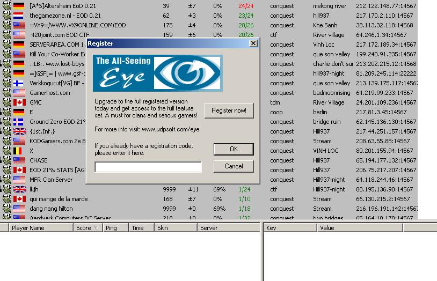Click the Value column header
Screen dimensions: 437x281
coord(360,228)
